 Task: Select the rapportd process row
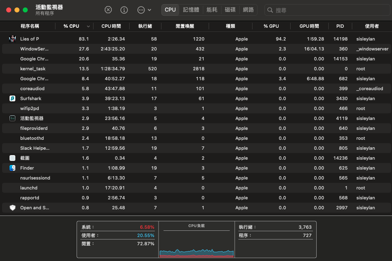[x=197, y=198]
